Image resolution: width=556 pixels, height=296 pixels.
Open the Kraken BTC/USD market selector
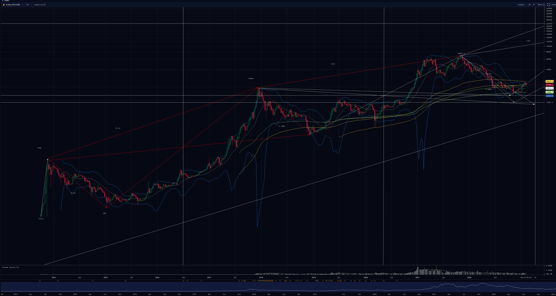click(x=13, y=5)
